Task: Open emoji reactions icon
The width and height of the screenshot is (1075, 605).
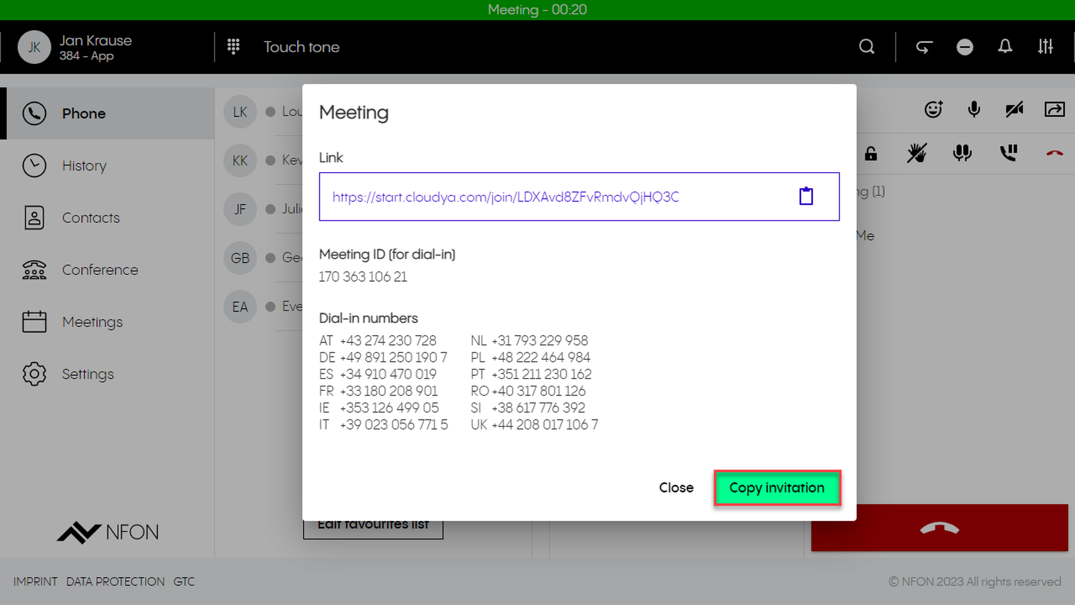Action: click(934, 110)
